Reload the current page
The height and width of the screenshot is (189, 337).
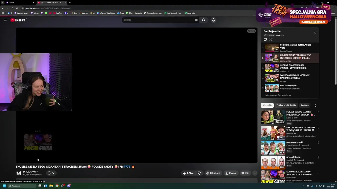[12, 8]
